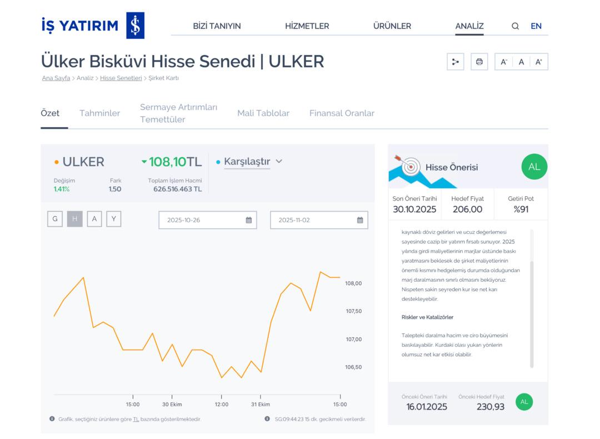The image size is (600, 439).
Task: Open the search magnifier icon
Action: pos(515,26)
